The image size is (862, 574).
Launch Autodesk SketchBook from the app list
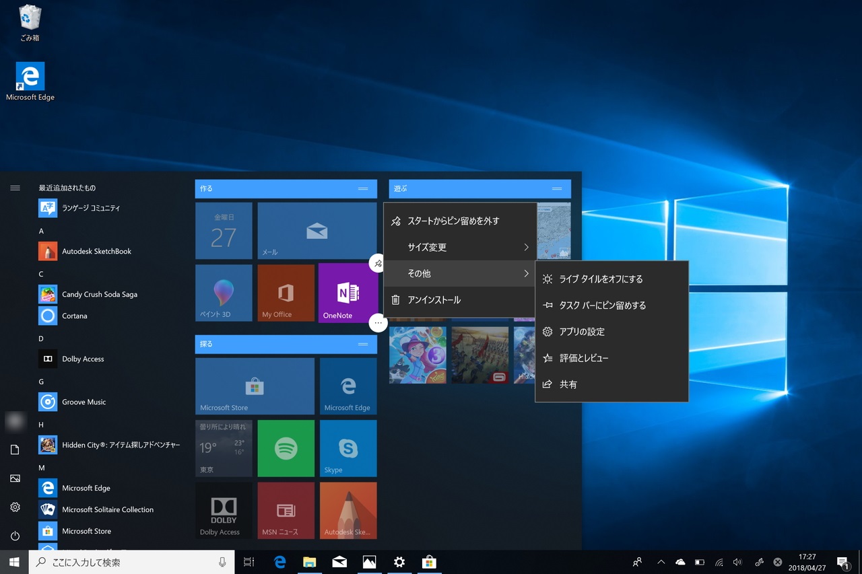click(x=108, y=251)
